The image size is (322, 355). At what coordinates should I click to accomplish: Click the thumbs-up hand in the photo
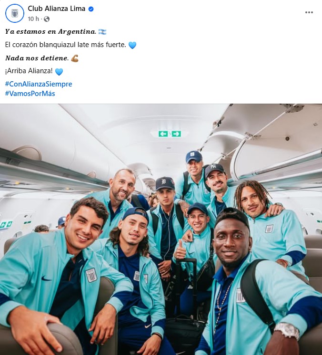tap(181, 250)
